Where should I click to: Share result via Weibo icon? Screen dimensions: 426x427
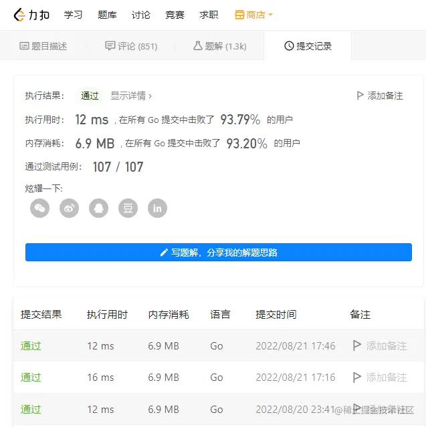click(x=70, y=208)
